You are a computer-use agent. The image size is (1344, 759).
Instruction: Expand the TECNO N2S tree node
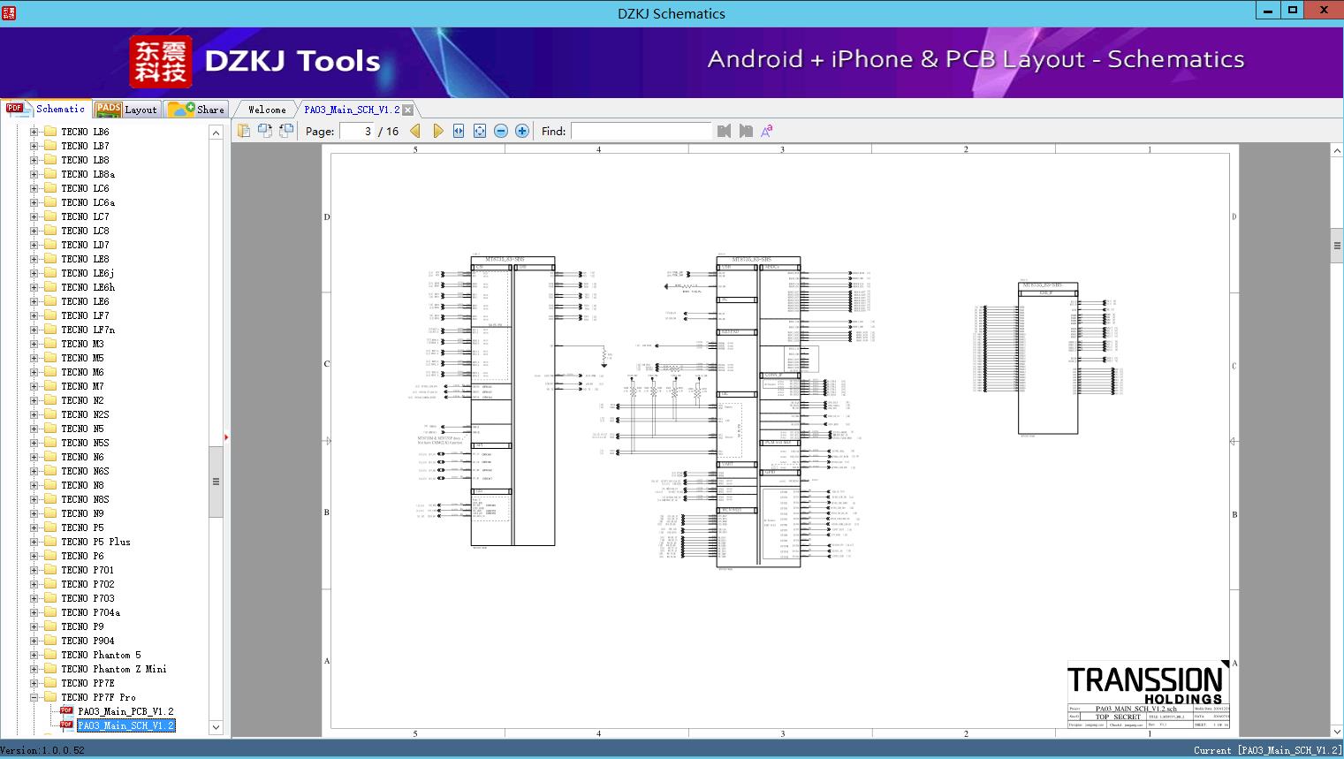click(x=34, y=414)
